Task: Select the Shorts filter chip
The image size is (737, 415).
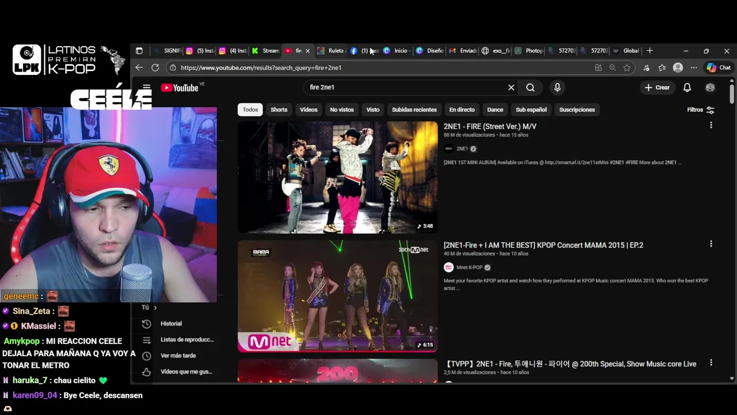Action: (279, 110)
